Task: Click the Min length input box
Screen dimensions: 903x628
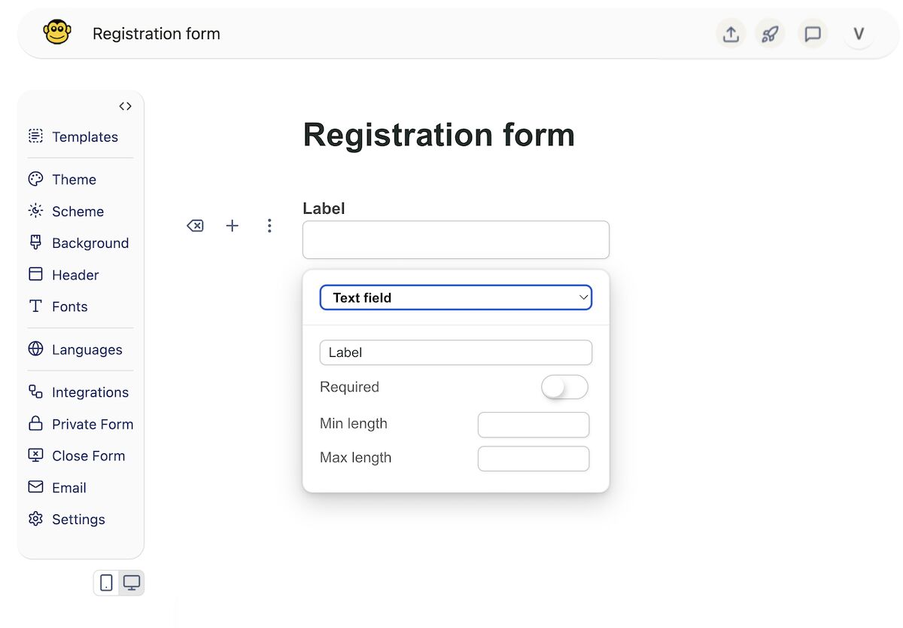Action: [534, 425]
